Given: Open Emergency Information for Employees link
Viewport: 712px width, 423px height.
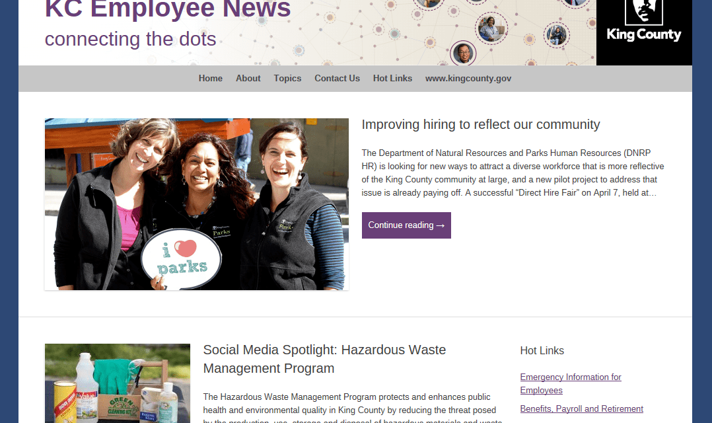Looking at the screenshot, I should 571,383.
